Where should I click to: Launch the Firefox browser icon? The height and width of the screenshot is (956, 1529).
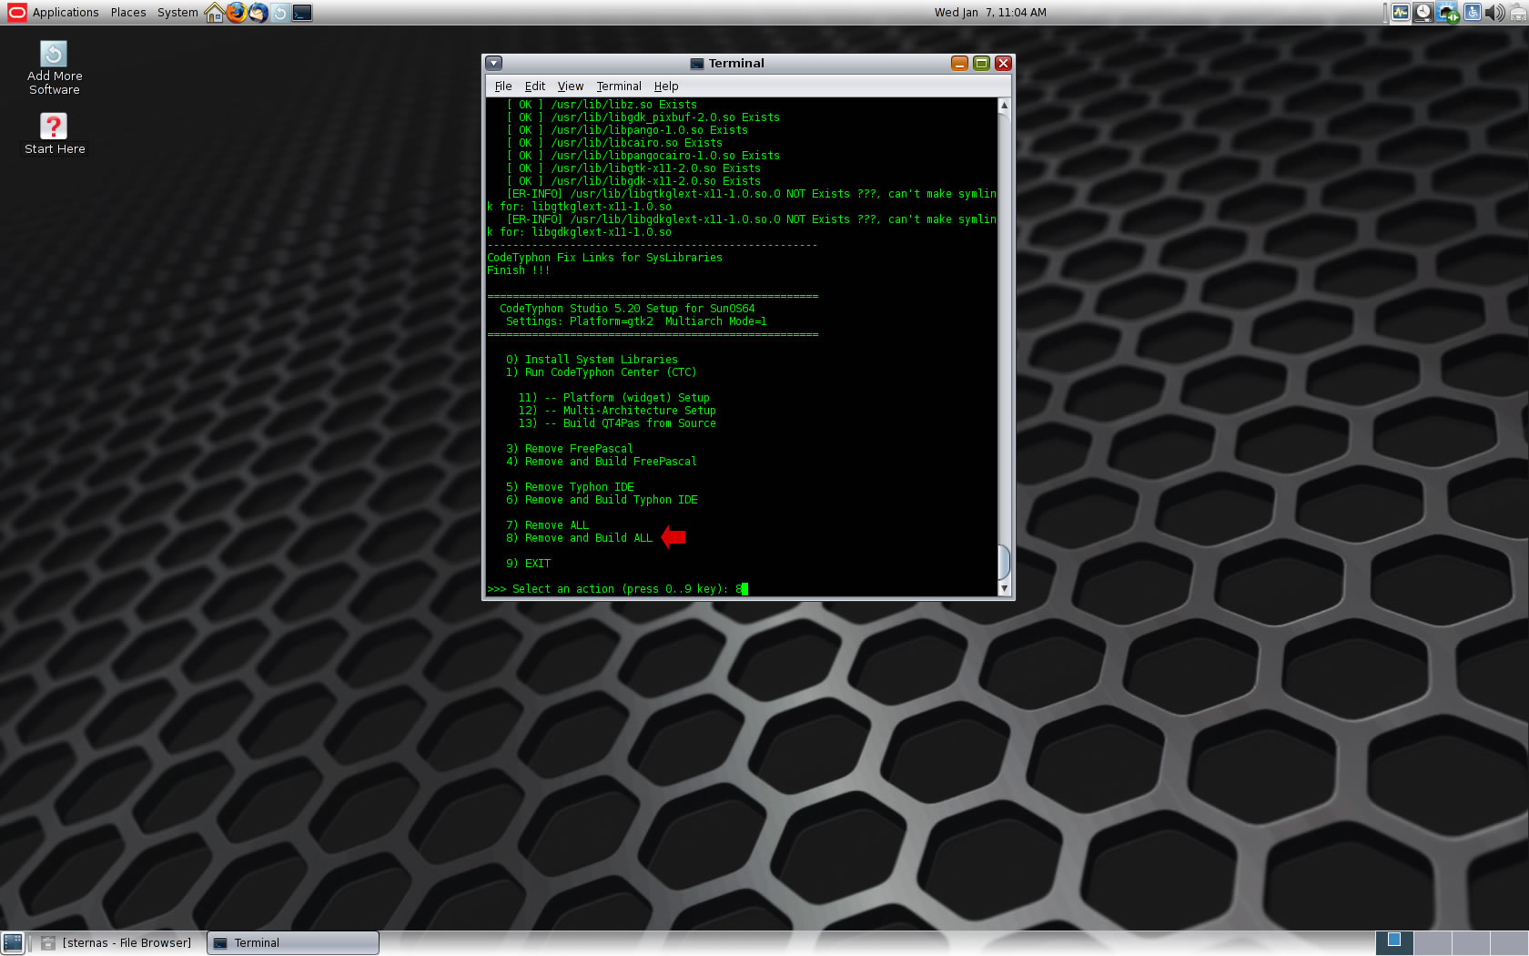coord(237,13)
